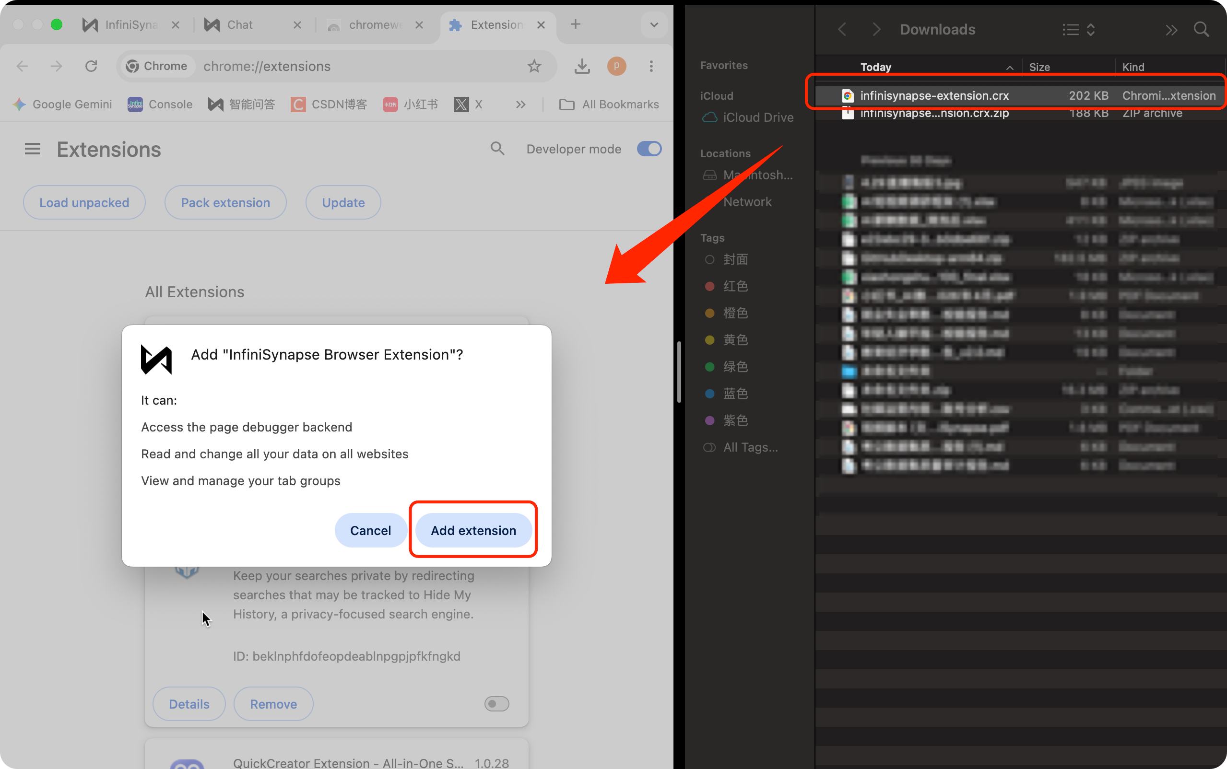Click the Update extensions button
This screenshot has width=1227, height=769.
click(x=343, y=202)
